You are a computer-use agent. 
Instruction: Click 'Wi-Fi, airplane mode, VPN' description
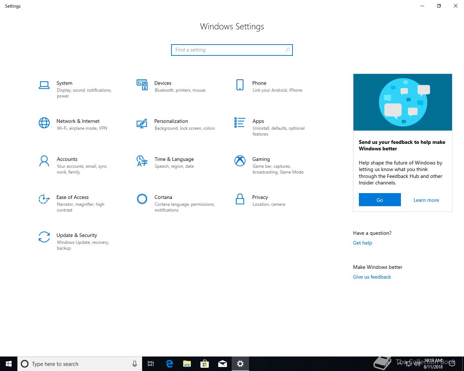point(82,128)
